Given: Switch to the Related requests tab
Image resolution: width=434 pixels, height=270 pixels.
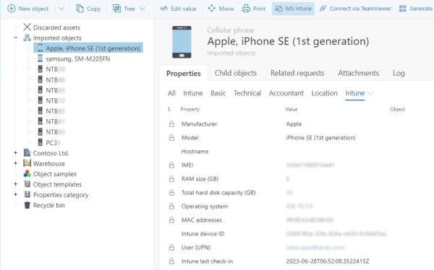Looking at the screenshot, I should [297, 73].
